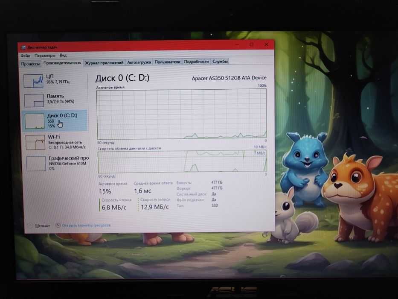Click the Активное время graph area

click(x=182, y=114)
